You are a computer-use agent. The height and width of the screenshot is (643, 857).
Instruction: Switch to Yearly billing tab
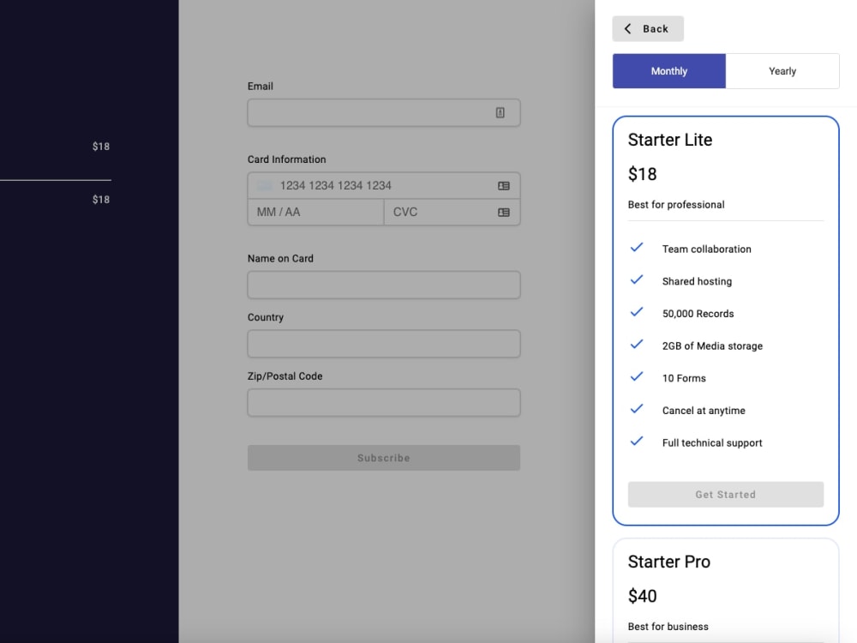tap(782, 71)
